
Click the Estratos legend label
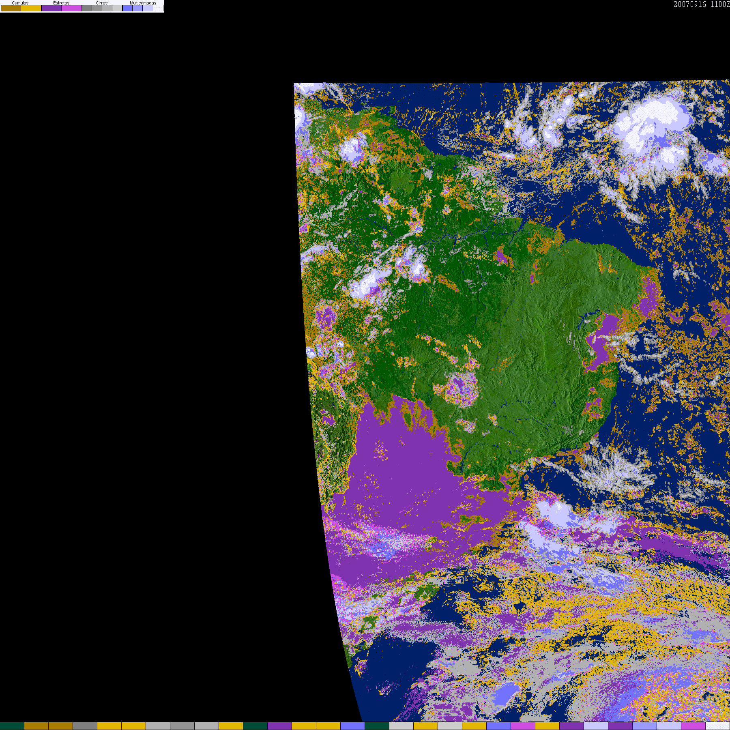pyautogui.click(x=61, y=3)
